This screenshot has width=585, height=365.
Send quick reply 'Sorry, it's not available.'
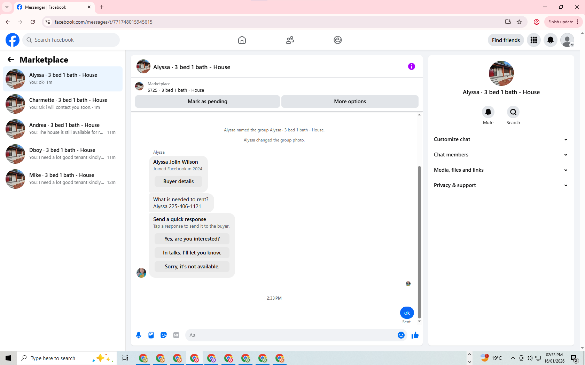click(192, 267)
